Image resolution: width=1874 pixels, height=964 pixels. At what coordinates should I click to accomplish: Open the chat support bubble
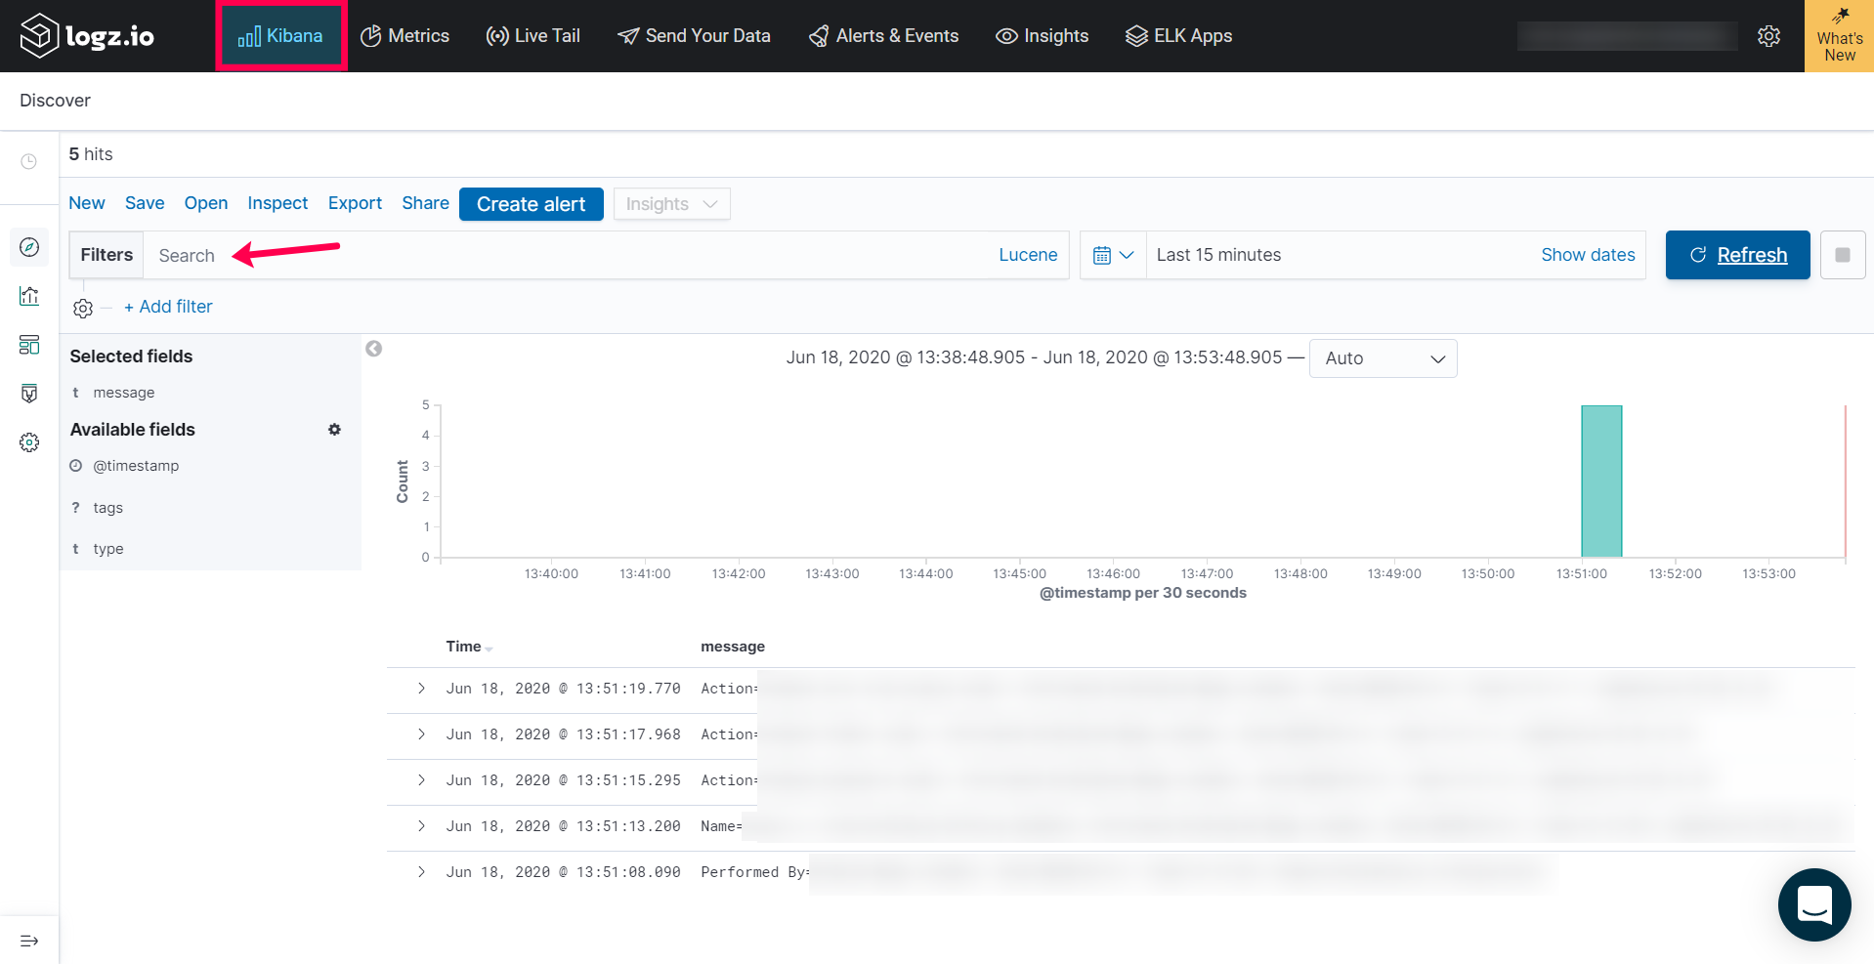[x=1813, y=904]
